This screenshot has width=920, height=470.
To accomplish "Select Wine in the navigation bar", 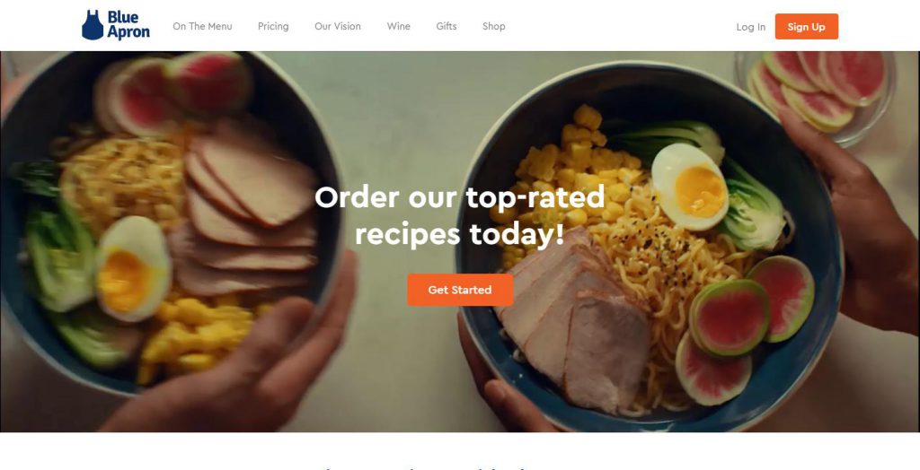I will [398, 26].
